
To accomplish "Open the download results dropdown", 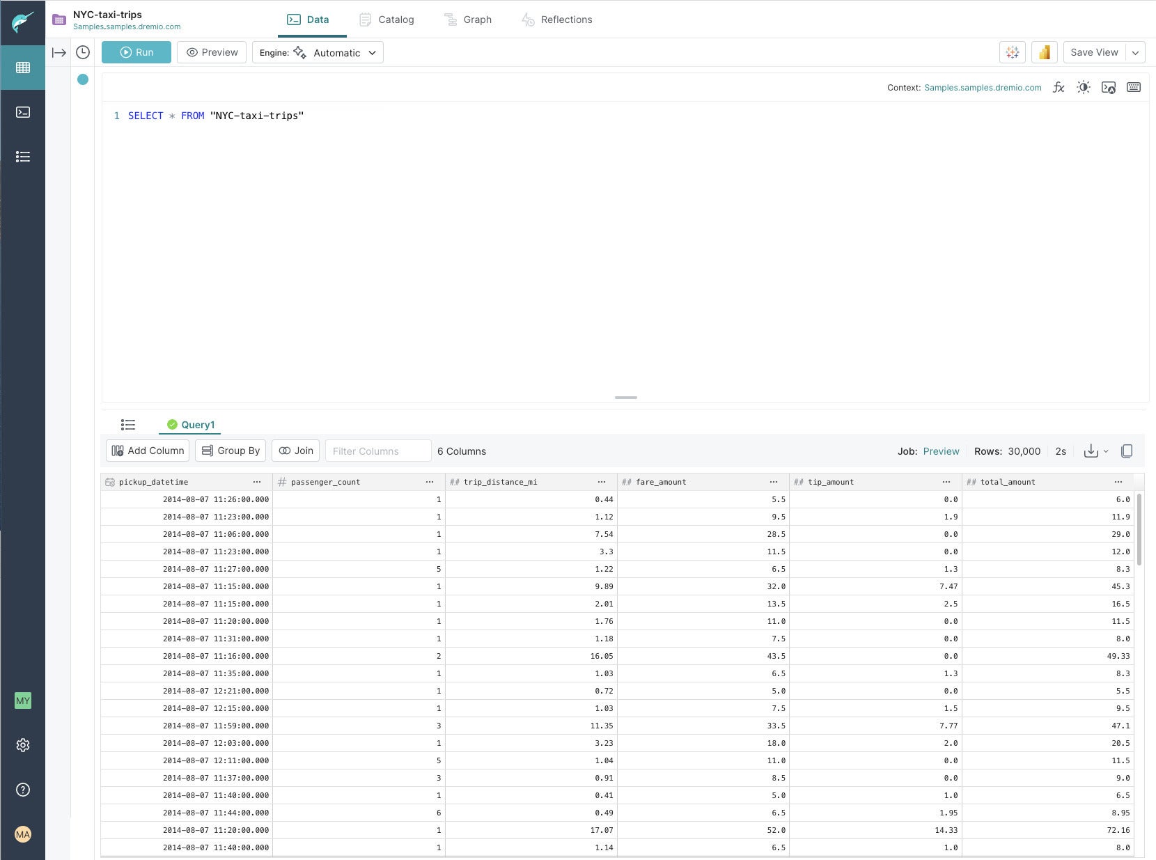I will point(1096,451).
